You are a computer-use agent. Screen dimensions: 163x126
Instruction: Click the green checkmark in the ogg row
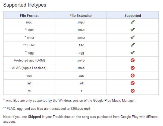133,53
